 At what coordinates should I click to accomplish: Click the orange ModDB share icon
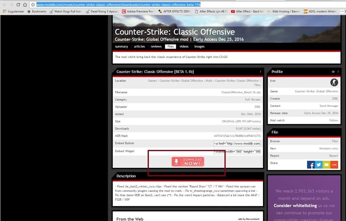[334, 164]
